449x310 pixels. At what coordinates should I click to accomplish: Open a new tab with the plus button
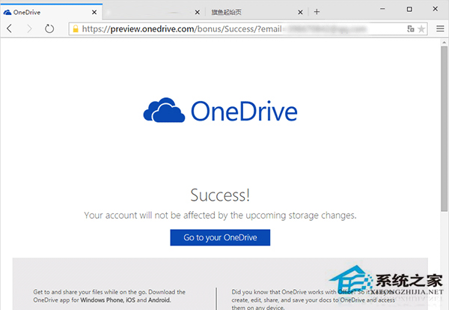click(317, 12)
